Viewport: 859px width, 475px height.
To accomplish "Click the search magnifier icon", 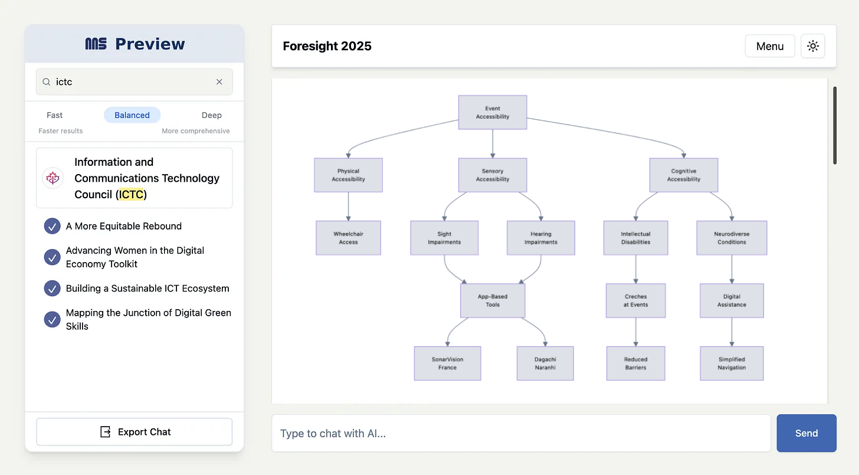I will pyautogui.click(x=46, y=82).
